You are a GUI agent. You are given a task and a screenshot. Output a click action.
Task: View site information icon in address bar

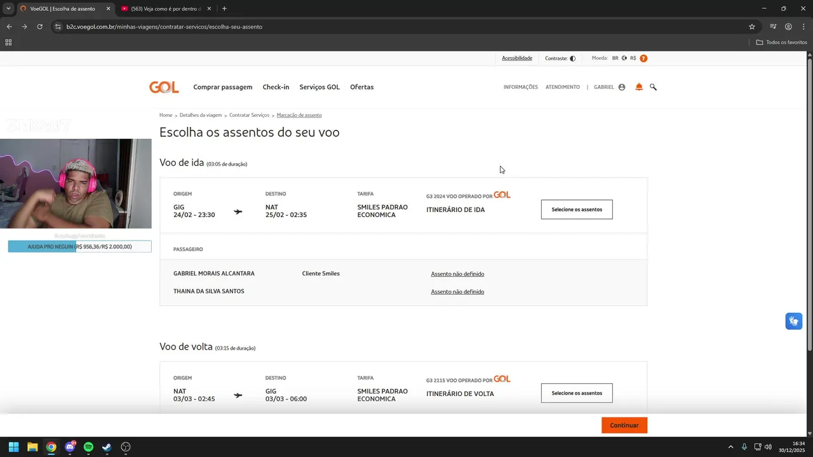58,27
